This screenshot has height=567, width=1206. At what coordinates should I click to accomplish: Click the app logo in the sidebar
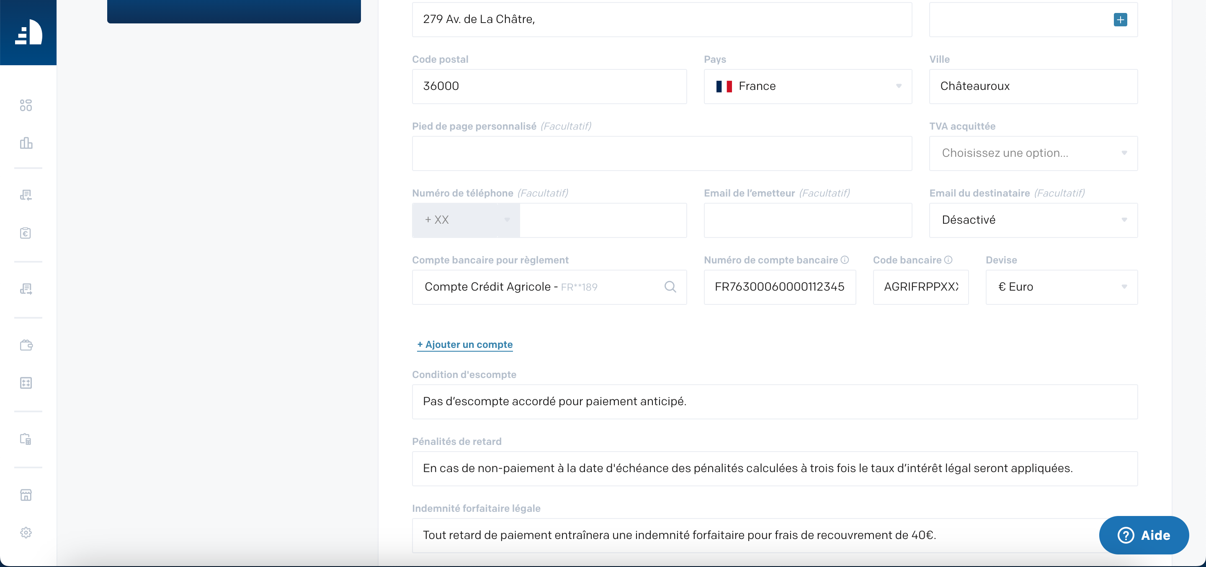[28, 32]
